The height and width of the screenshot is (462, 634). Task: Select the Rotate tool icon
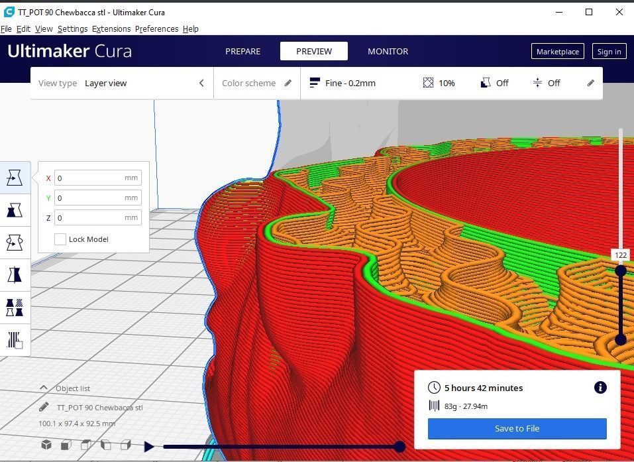pyautogui.click(x=15, y=243)
